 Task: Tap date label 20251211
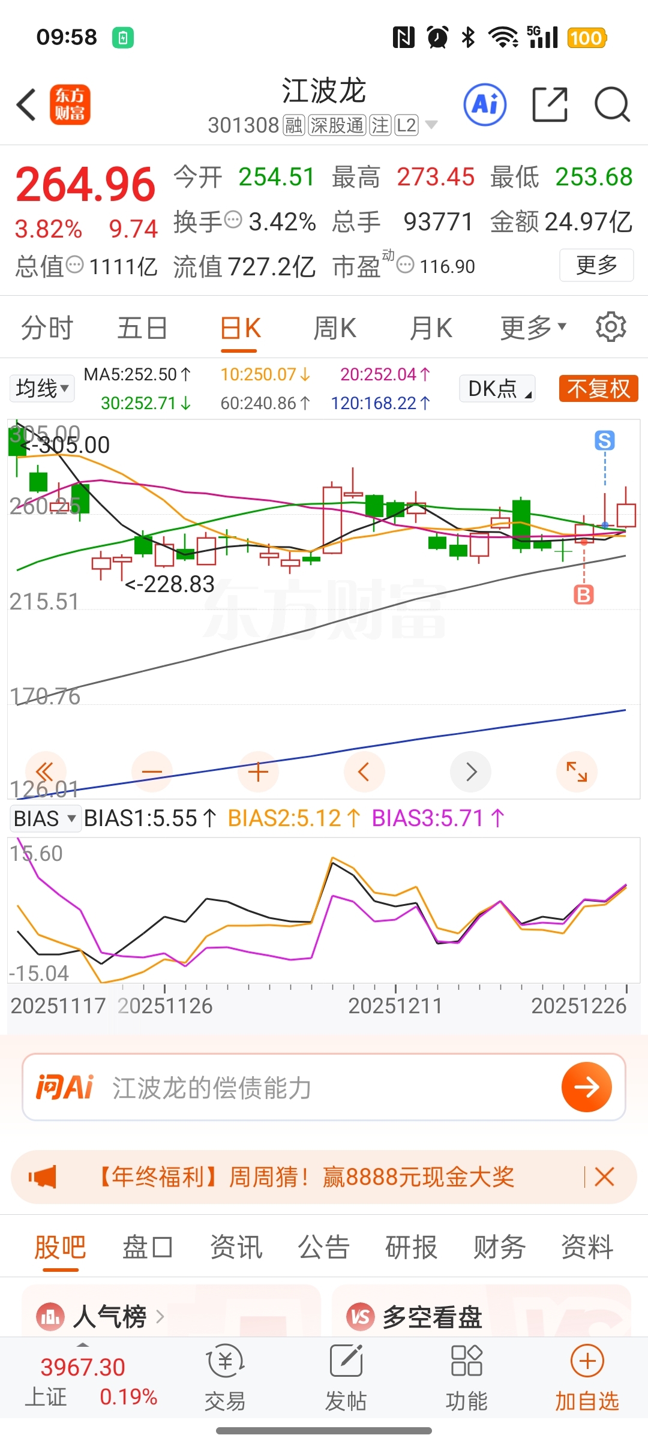coord(395,1005)
